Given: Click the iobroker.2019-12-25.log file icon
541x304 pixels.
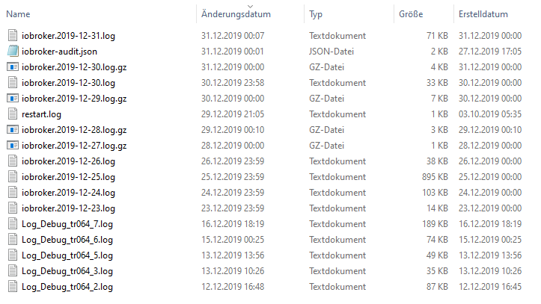Looking at the screenshot, I should point(13,176).
